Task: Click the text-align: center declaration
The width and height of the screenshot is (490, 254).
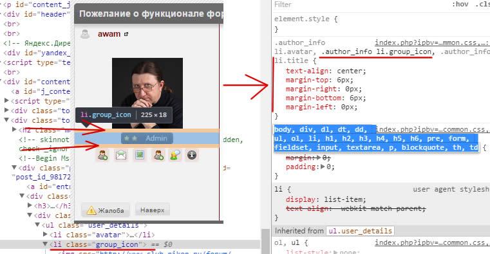Action: coord(326,71)
